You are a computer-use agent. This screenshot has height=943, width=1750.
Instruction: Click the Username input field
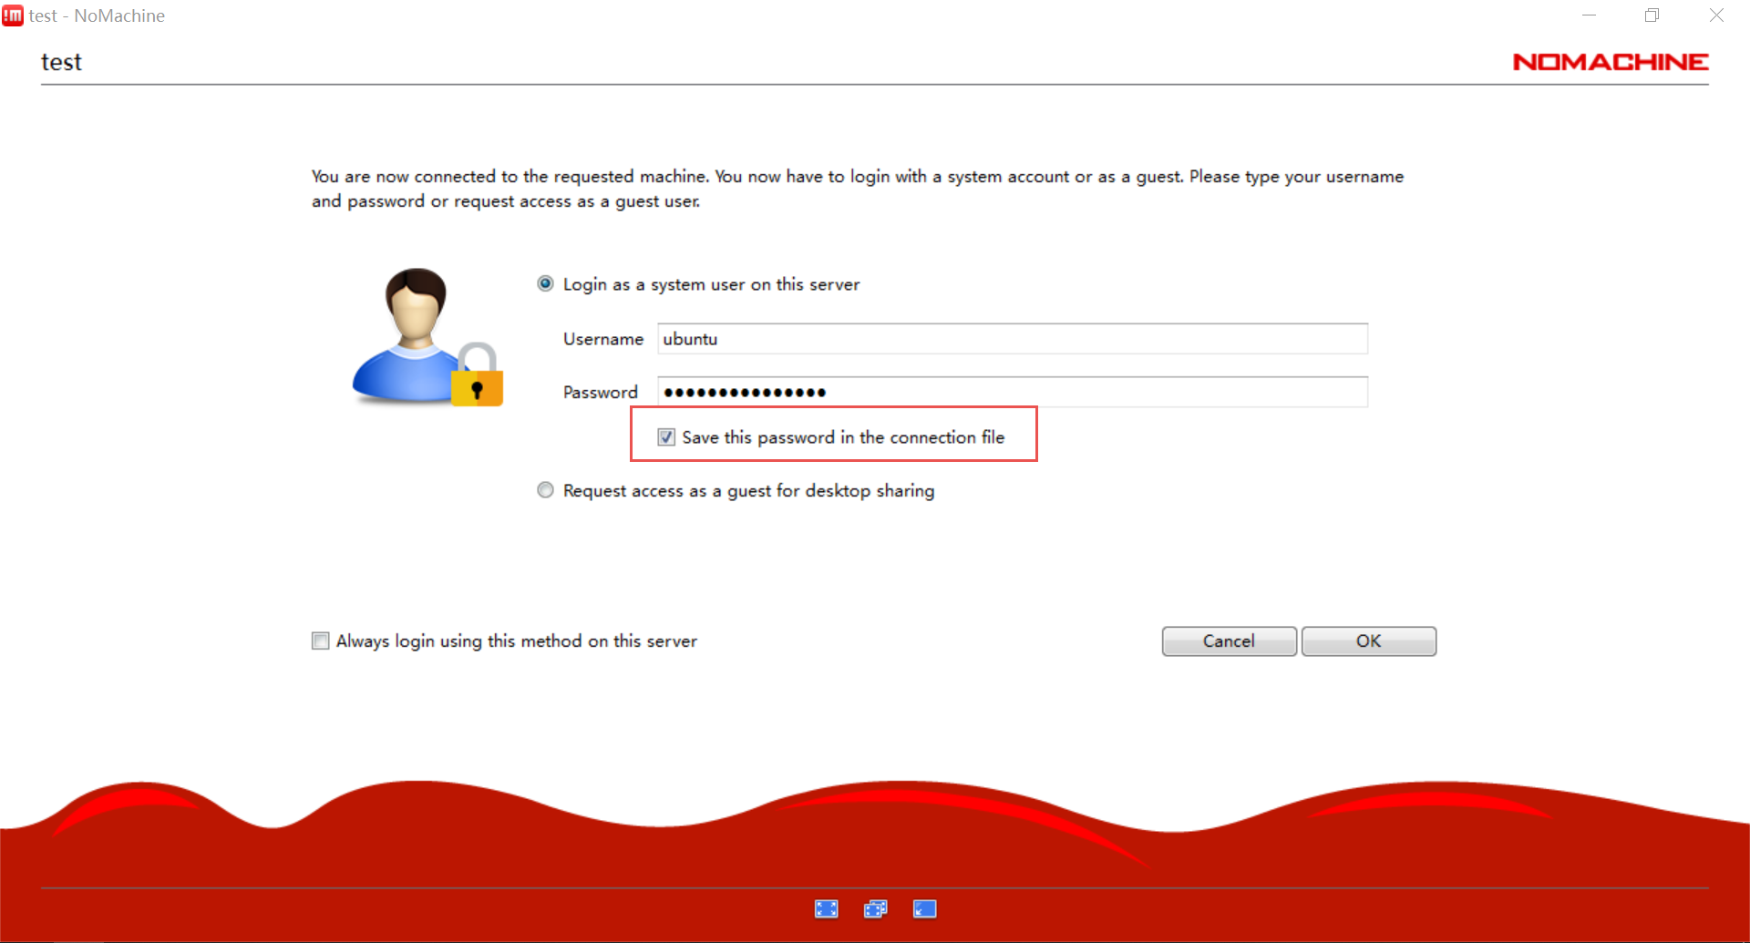point(1013,339)
